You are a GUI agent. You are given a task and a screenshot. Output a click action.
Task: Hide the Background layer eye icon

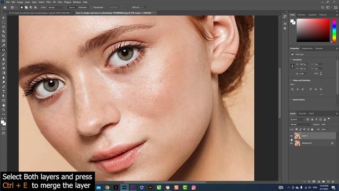(x=291, y=143)
